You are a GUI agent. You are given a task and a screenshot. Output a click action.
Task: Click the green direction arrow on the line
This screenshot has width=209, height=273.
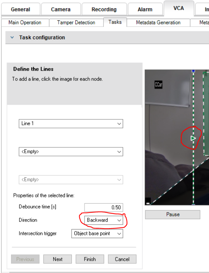193,138
